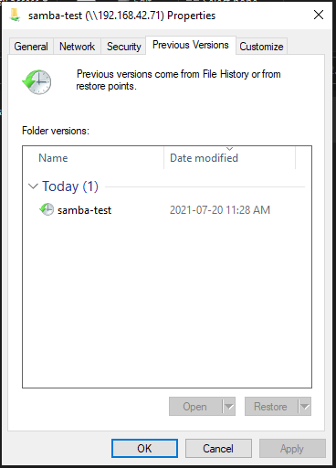This screenshot has height=468, width=336.
Task: Sort by the Date modified column header
Action: (229, 158)
